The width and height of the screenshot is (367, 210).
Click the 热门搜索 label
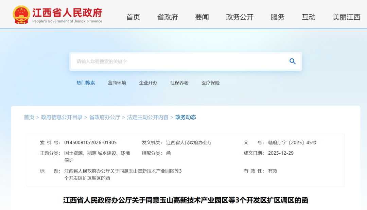[86, 83]
